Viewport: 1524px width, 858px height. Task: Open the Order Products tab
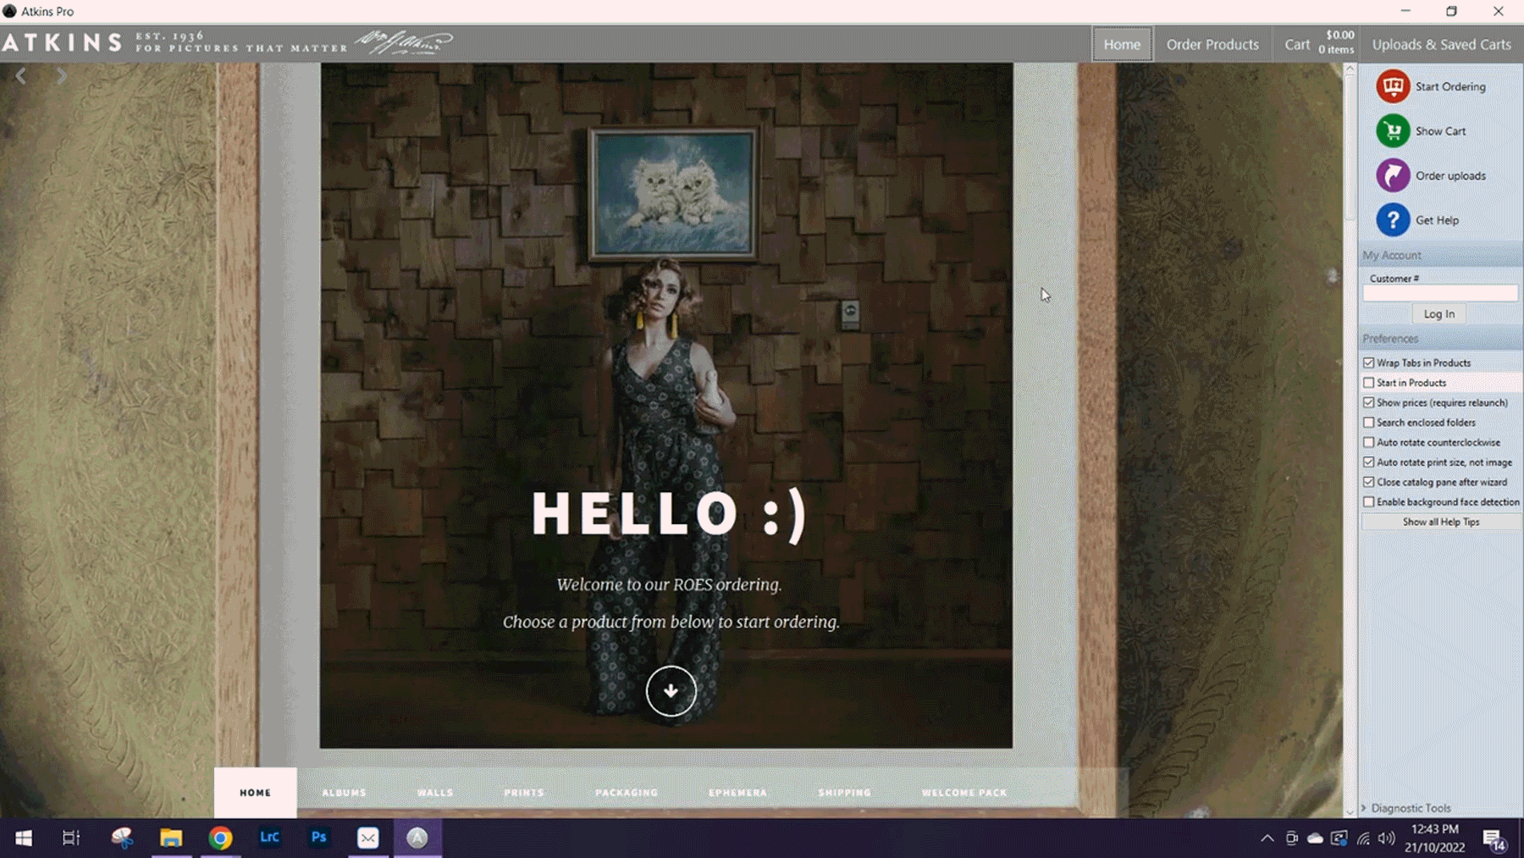(1212, 44)
